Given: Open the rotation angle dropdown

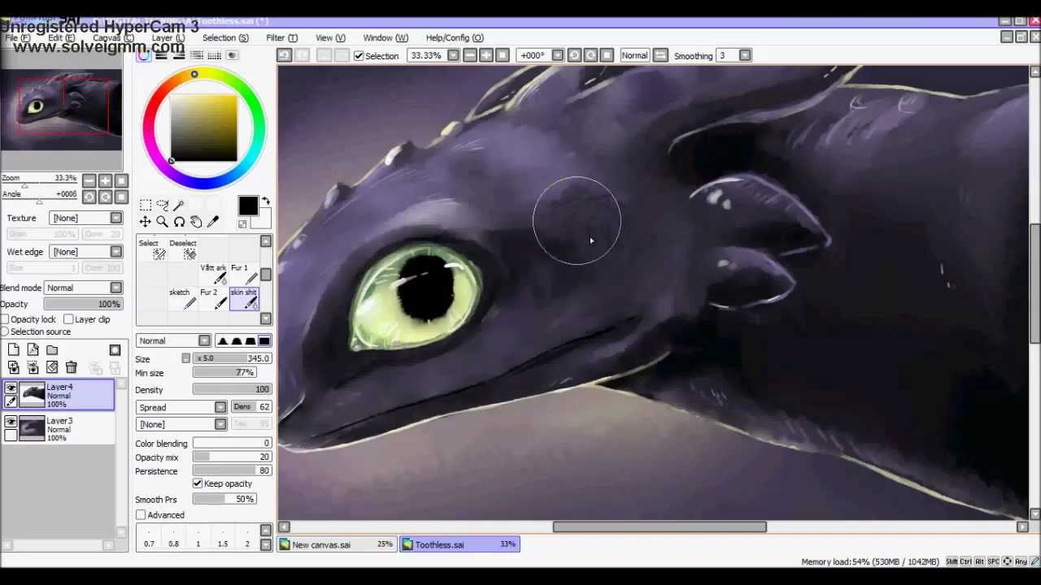Looking at the screenshot, I should click(x=558, y=55).
